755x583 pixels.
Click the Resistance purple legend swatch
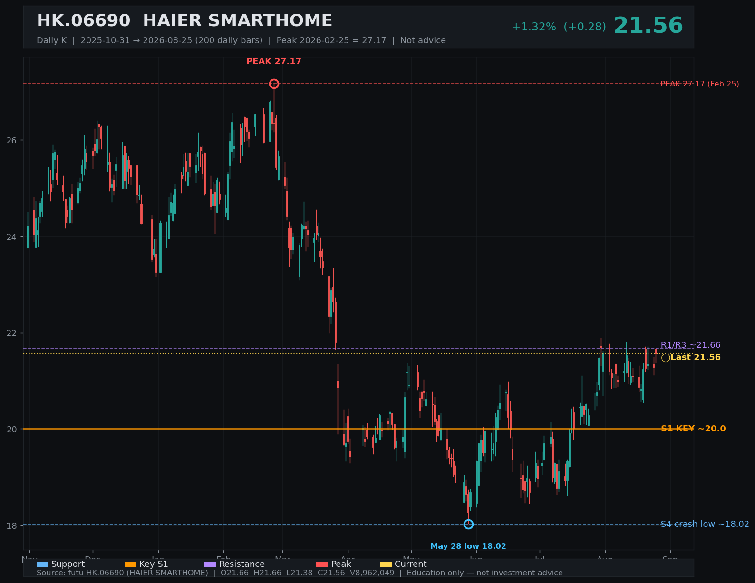(210, 564)
